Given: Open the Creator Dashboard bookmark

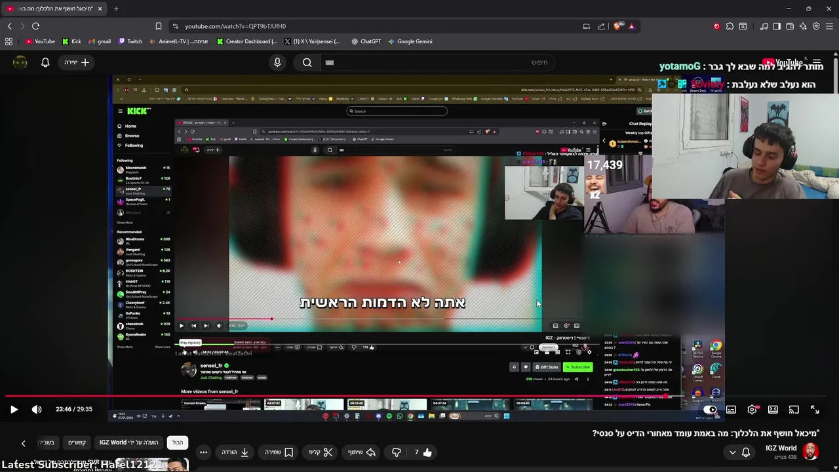Looking at the screenshot, I should (246, 41).
